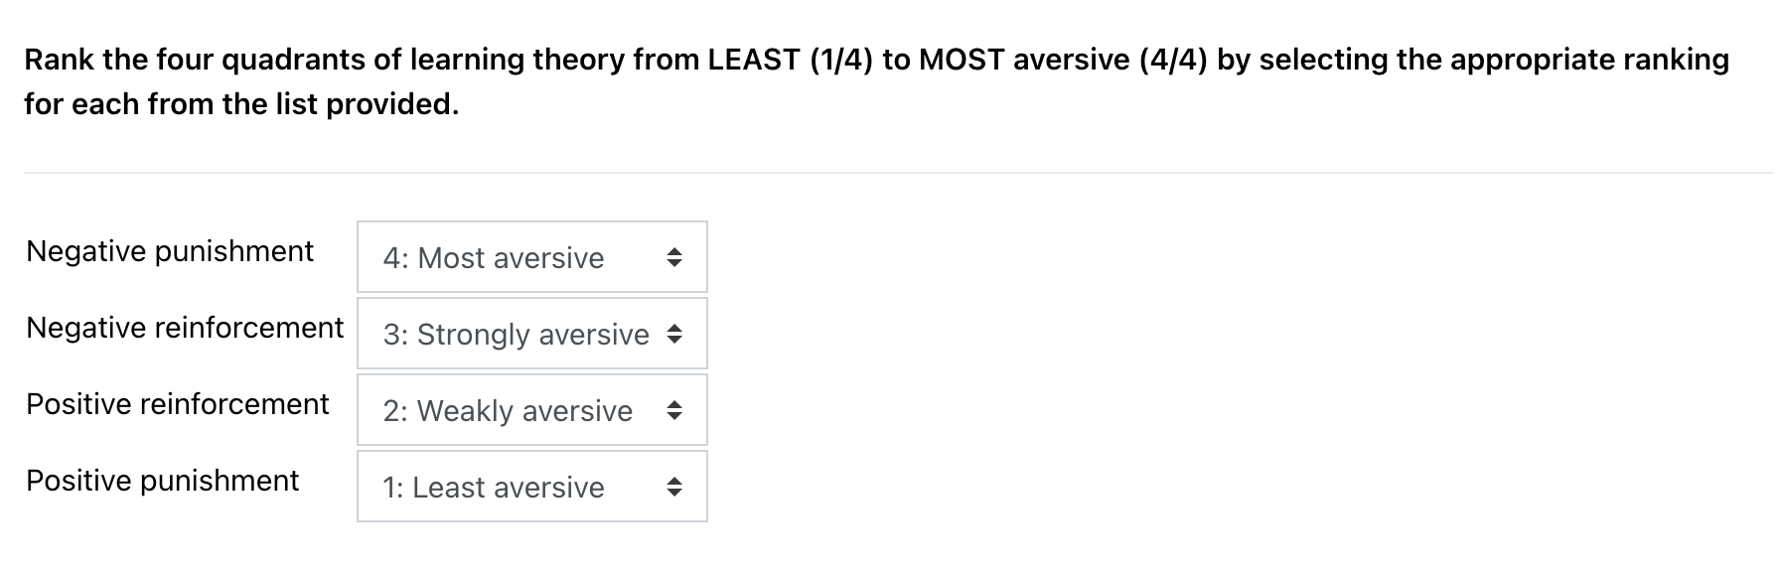Open the Positive punishment ranking dropdown
1780x572 pixels.
[531, 487]
